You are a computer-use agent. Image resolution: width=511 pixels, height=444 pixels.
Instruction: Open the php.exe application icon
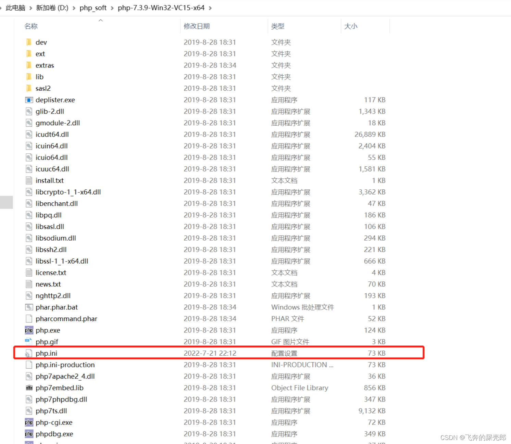29,330
